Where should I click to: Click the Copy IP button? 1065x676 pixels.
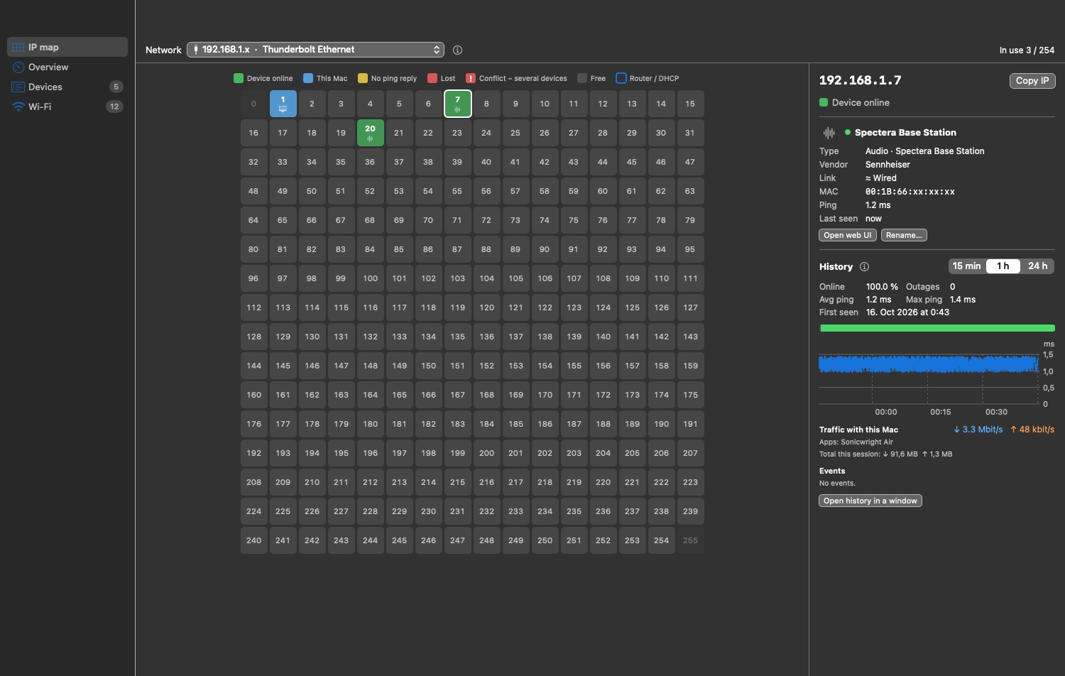[1032, 81]
